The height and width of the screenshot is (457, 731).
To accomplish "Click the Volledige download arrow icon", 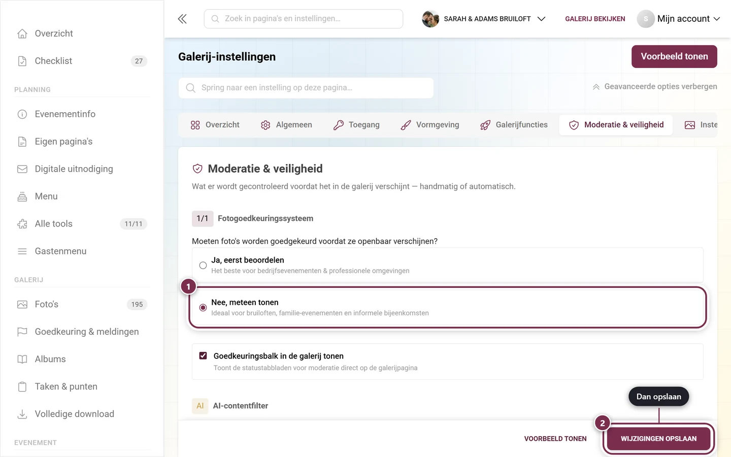I will [22, 414].
